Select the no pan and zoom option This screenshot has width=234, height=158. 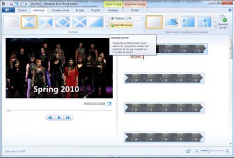(x=154, y=22)
